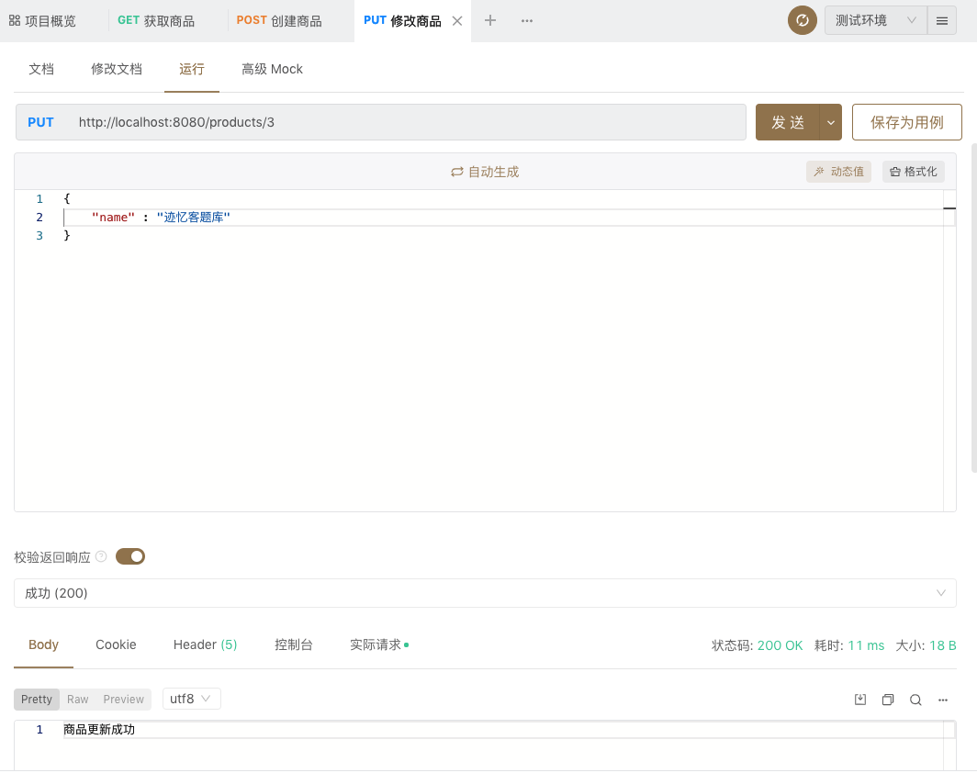Click the 18 B size value
Viewport: 977px width, 773px height.
coord(943,645)
